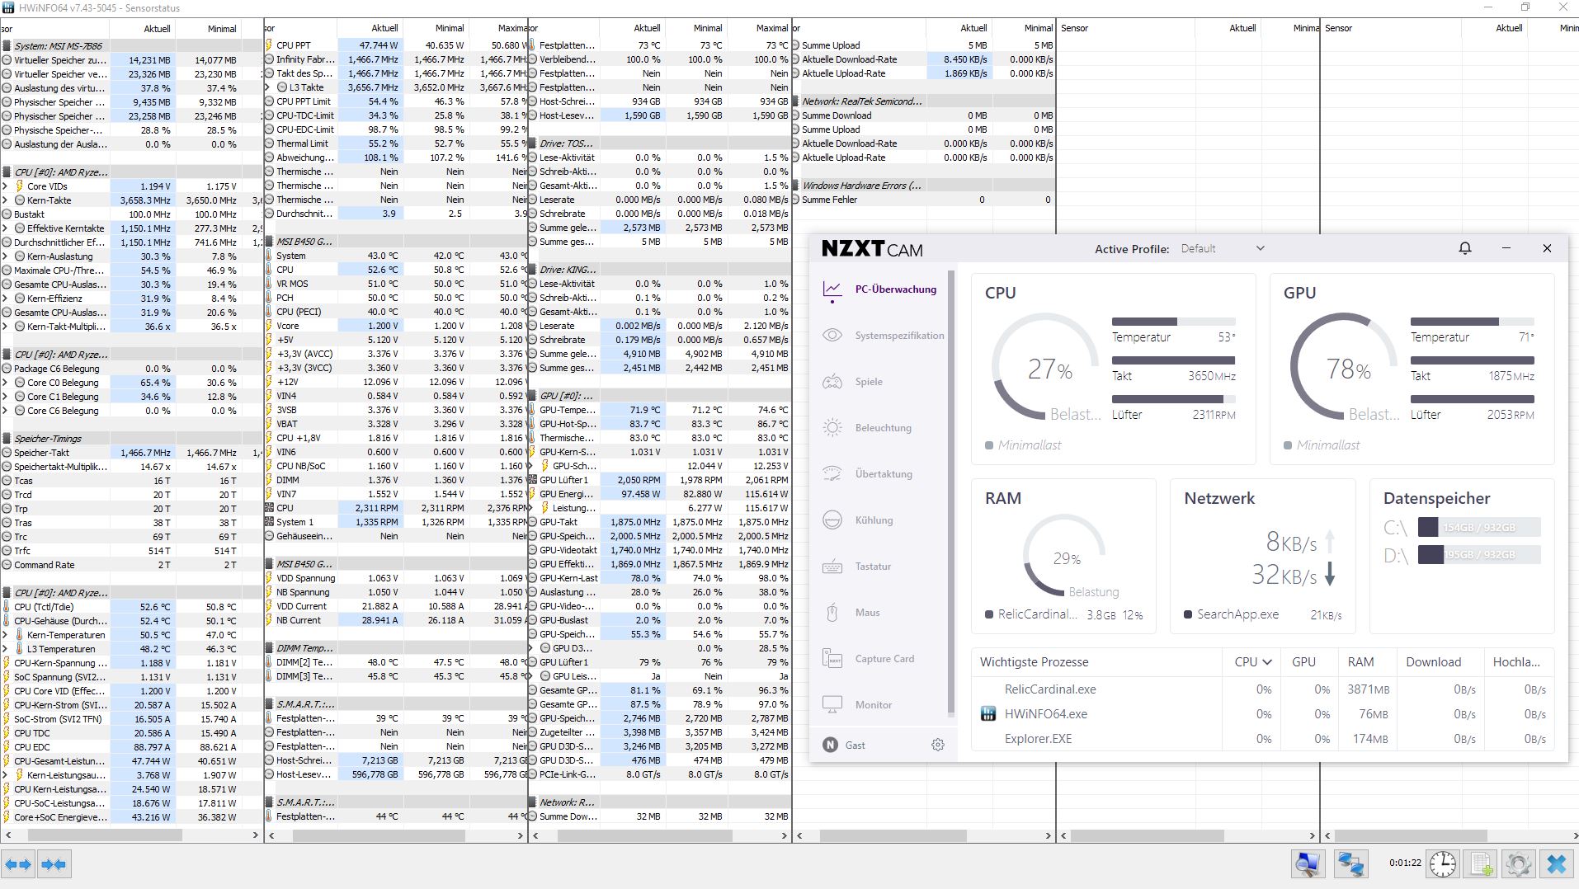
Task: Click the NZXT CAM logo
Action: tap(872, 249)
